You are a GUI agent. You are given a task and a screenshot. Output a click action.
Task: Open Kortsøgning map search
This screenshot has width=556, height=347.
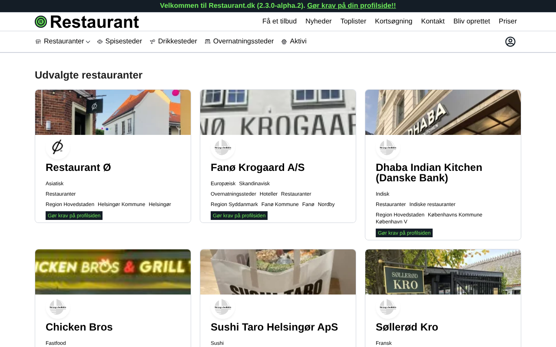pos(394,21)
